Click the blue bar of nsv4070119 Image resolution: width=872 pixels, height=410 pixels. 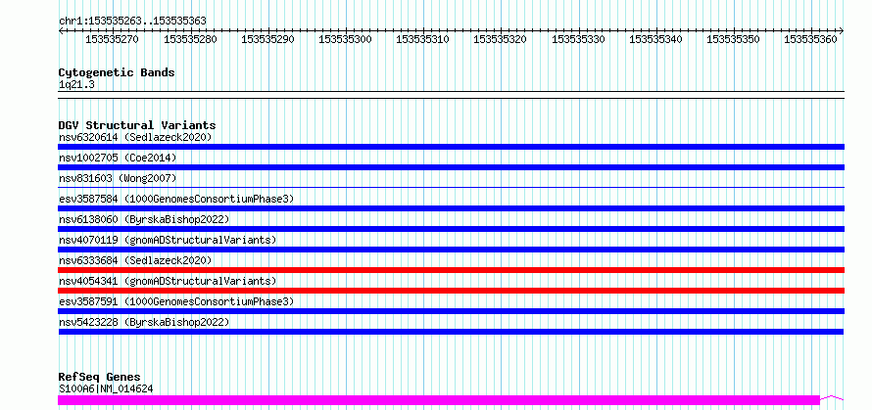[x=451, y=250]
